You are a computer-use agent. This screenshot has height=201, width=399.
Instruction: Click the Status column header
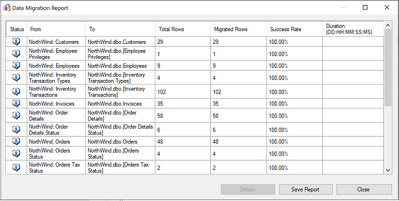(x=17, y=29)
